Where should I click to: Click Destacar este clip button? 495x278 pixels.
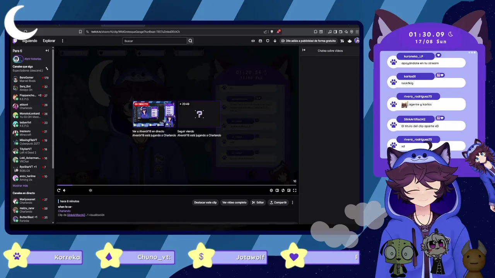click(x=205, y=202)
